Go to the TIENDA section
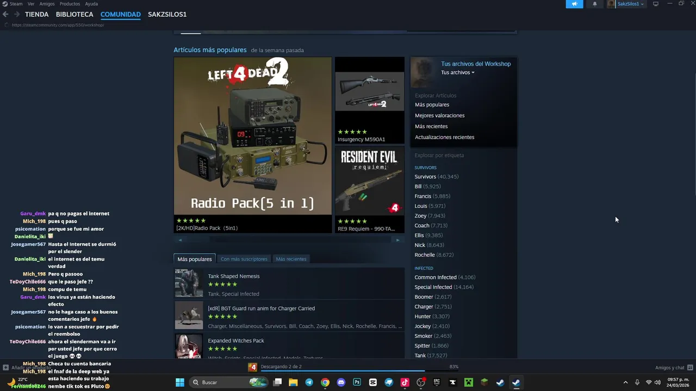Viewport: 696px width, 391px height. (36, 15)
